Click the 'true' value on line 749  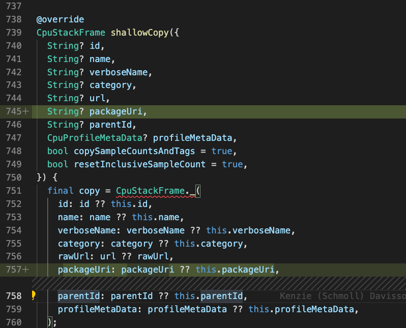(x=233, y=164)
